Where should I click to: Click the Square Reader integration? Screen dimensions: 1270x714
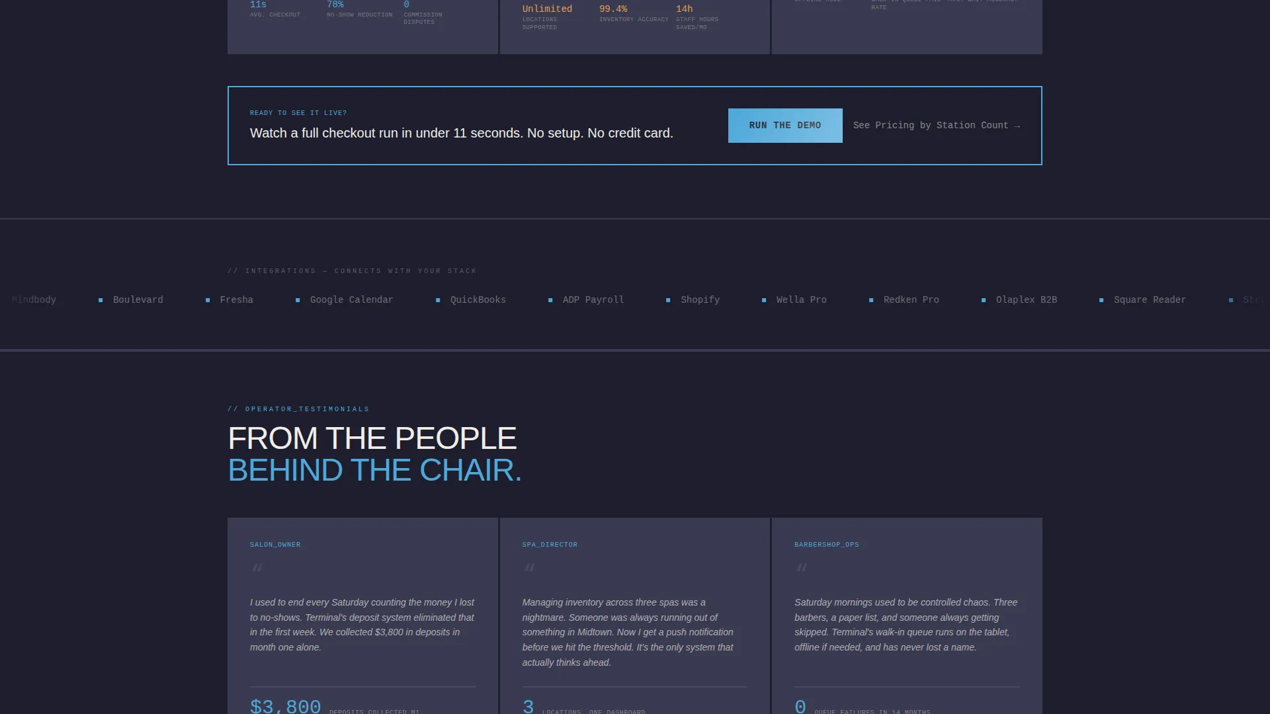click(x=1150, y=300)
